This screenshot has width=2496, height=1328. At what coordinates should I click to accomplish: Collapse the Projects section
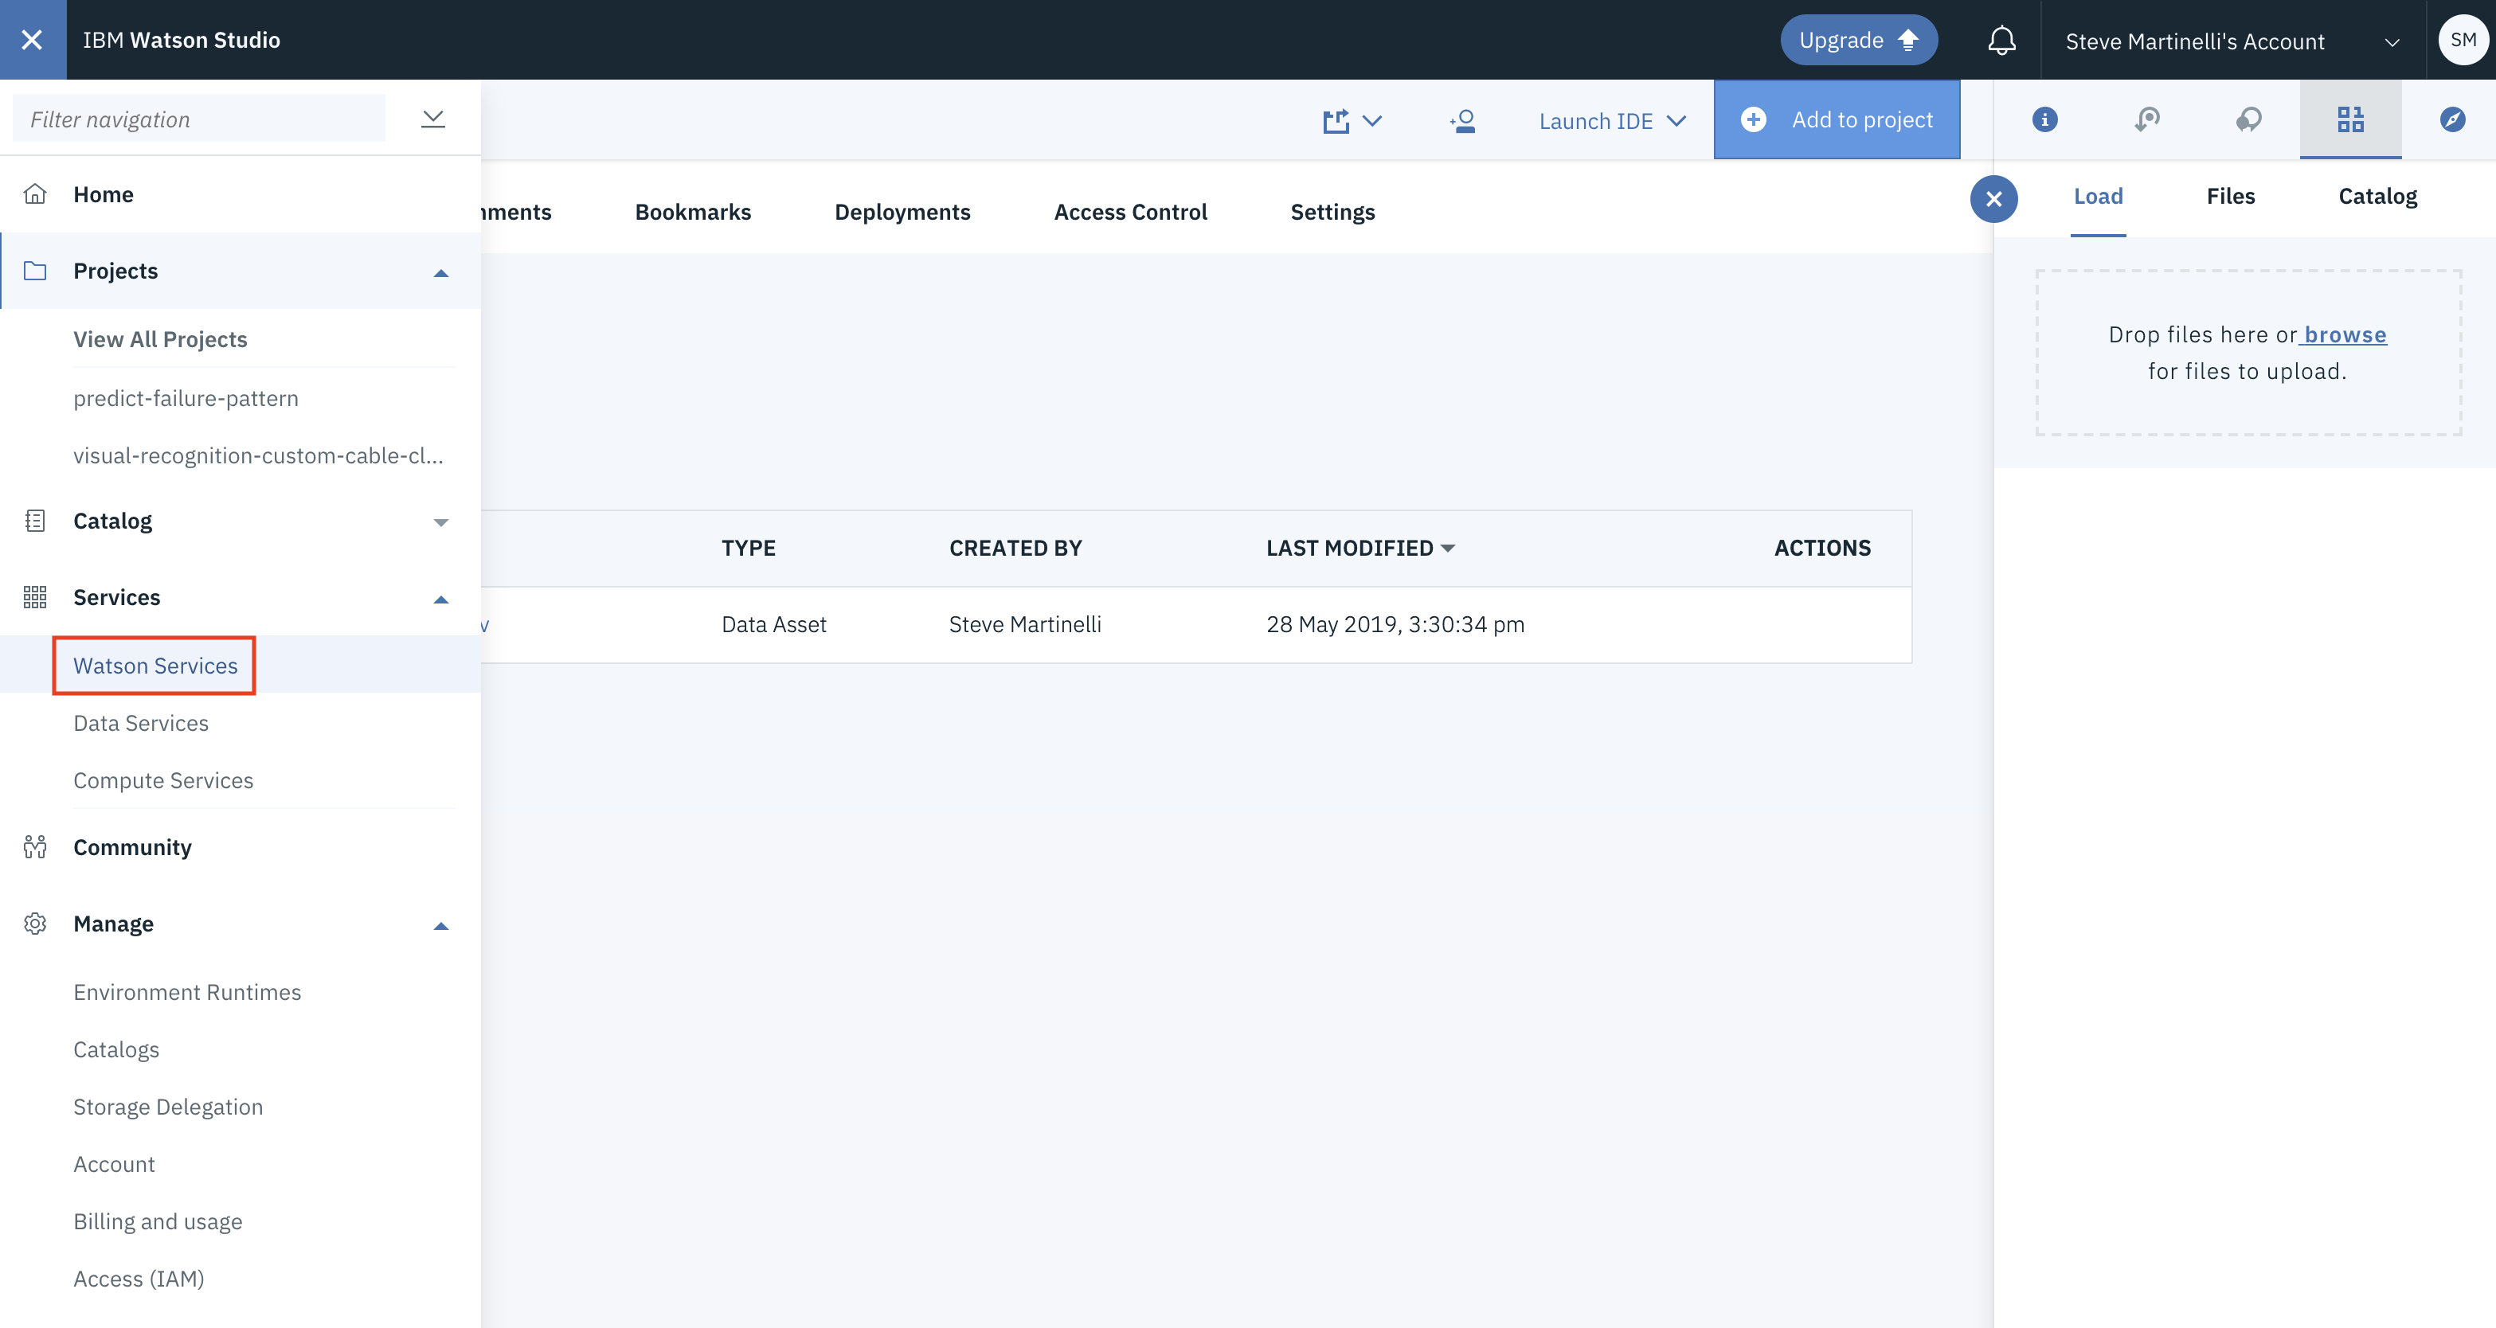[x=441, y=272]
